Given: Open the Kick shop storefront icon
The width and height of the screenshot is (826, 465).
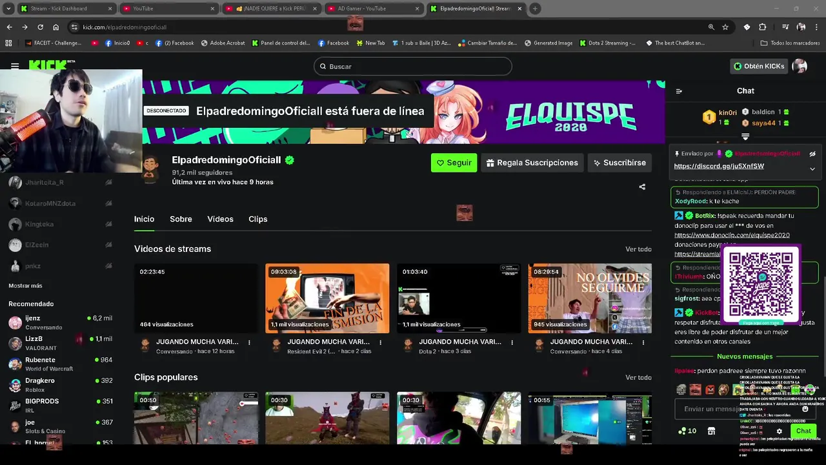Looking at the screenshot, I should coord(711,431).
